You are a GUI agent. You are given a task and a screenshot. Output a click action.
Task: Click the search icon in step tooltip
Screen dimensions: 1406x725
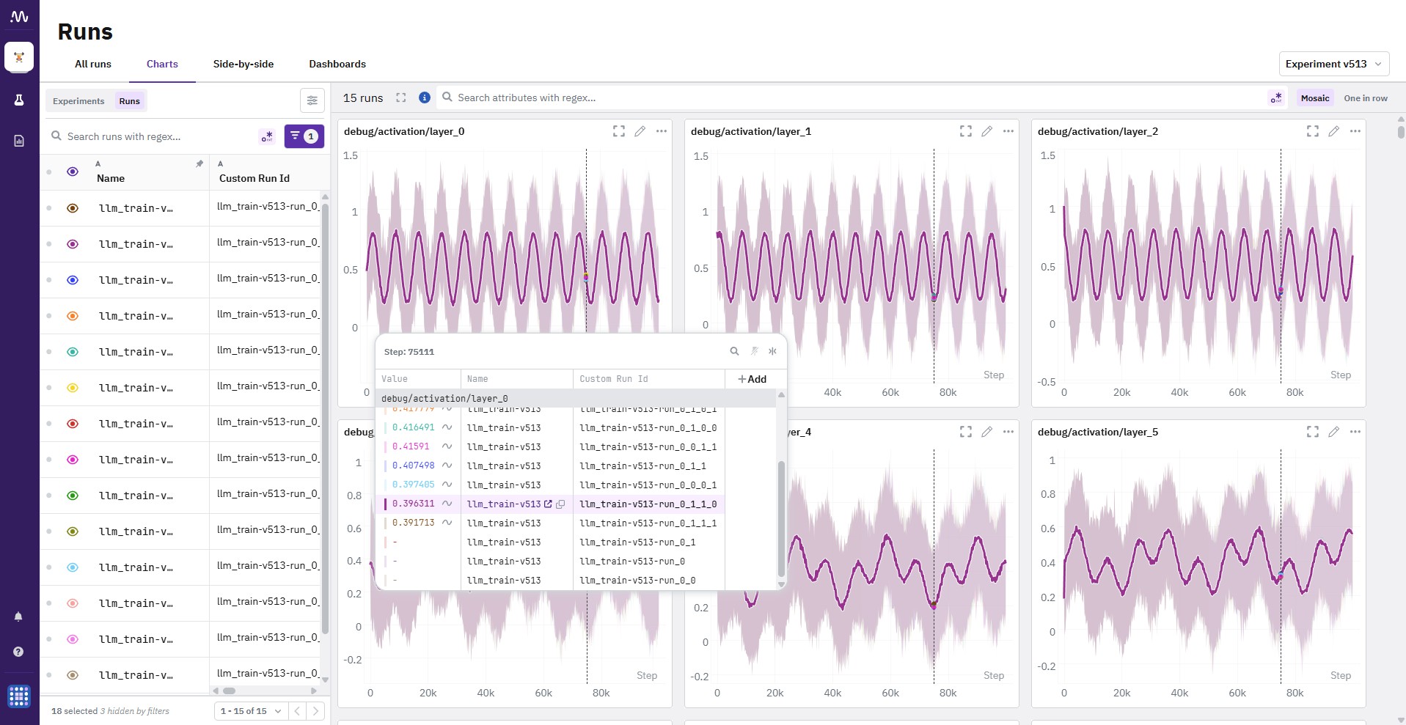(x=734, y=351)
